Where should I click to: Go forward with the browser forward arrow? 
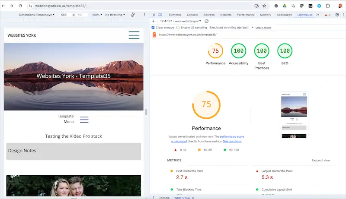[x=12, y=6]
